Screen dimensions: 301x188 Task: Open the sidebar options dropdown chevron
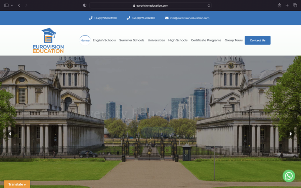pyautogui.click(x=12, y=5)
